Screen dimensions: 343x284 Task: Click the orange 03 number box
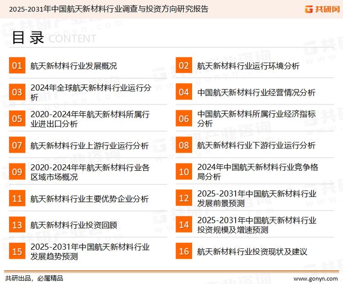[17, 92]
